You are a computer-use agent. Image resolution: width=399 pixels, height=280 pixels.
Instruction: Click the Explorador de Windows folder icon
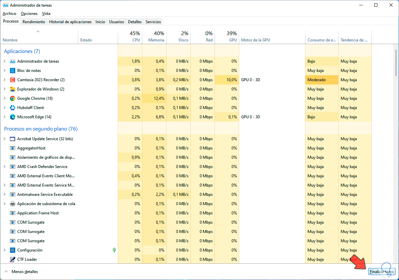[x=13, y=89]
